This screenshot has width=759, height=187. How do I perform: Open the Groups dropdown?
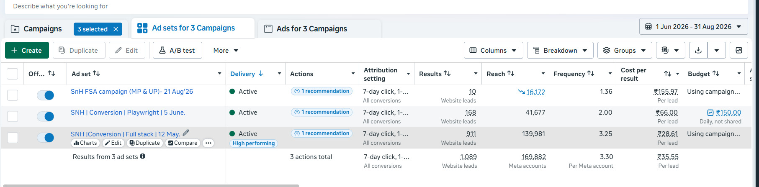click(x=625, y=50)
